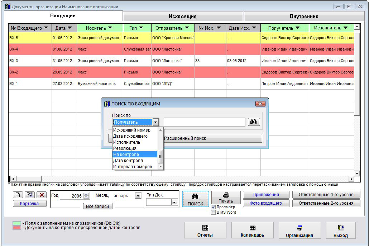This screenshot has width=369, height=247.
Task: Click the Все записи button
Action: (x=97, y=206)
